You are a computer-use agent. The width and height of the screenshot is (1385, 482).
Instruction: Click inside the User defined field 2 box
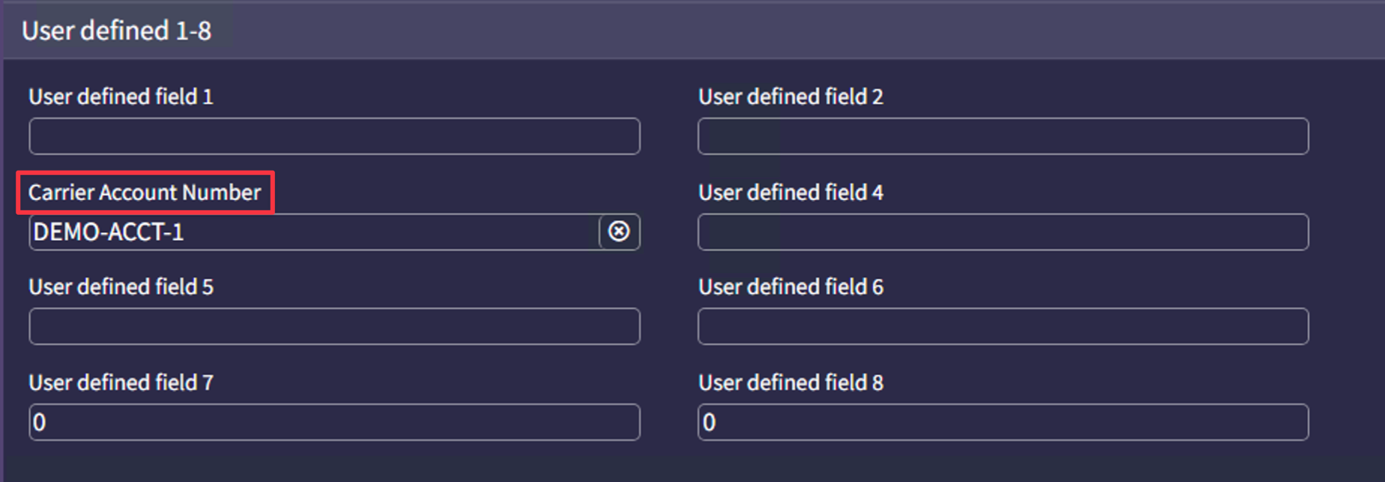pyautogui.click(x=1002, y=136)
